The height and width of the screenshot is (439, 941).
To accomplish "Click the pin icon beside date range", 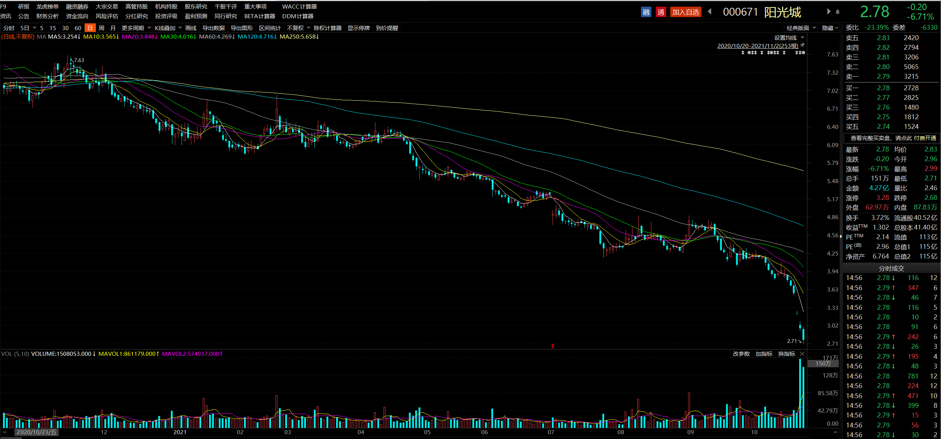I will [x=802, y=45].
